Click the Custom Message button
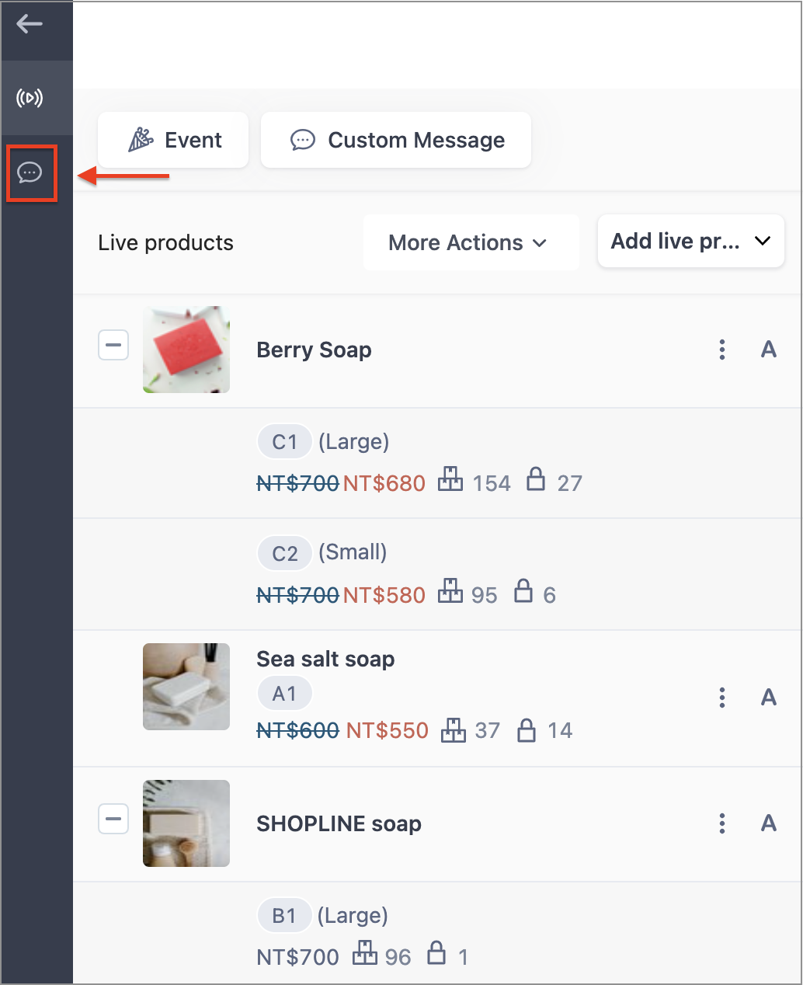Viewport: 803px width, 985px height. tap(396, 140)
